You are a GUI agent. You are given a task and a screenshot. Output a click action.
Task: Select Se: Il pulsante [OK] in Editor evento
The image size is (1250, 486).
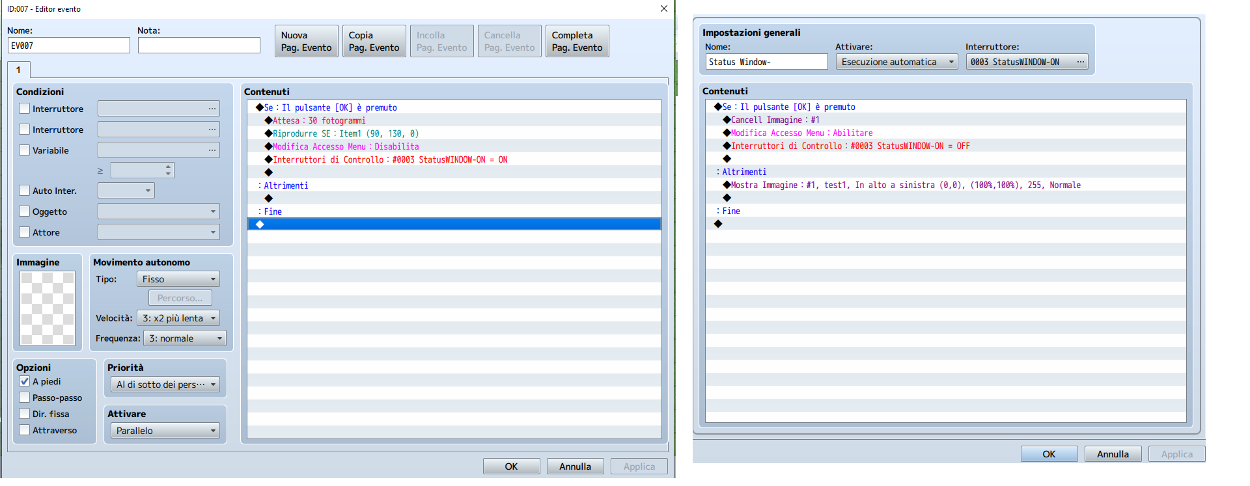tap(454, 107)
